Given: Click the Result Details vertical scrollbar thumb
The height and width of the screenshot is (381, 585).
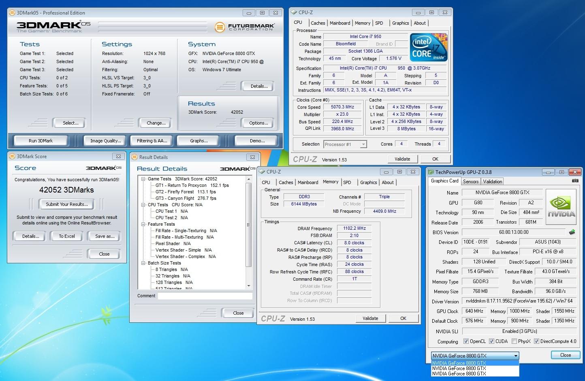Looking at the screenshot, I should pyautogui.click(x=249, y=224).
